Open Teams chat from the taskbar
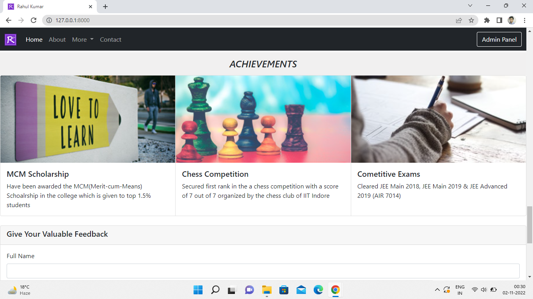 249,290
